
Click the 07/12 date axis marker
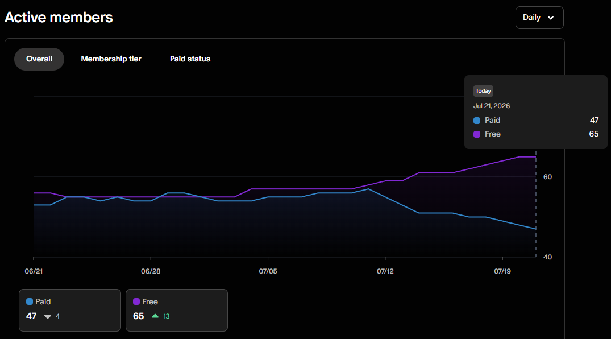[385, 271]
